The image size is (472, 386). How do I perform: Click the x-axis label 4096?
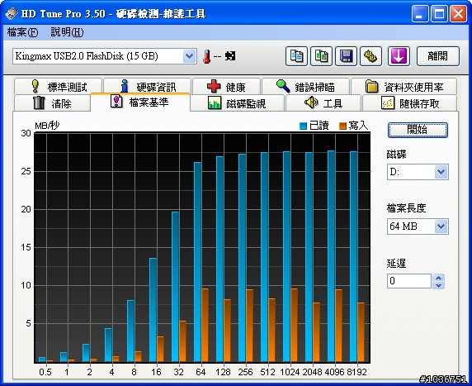tap(334, 372)
